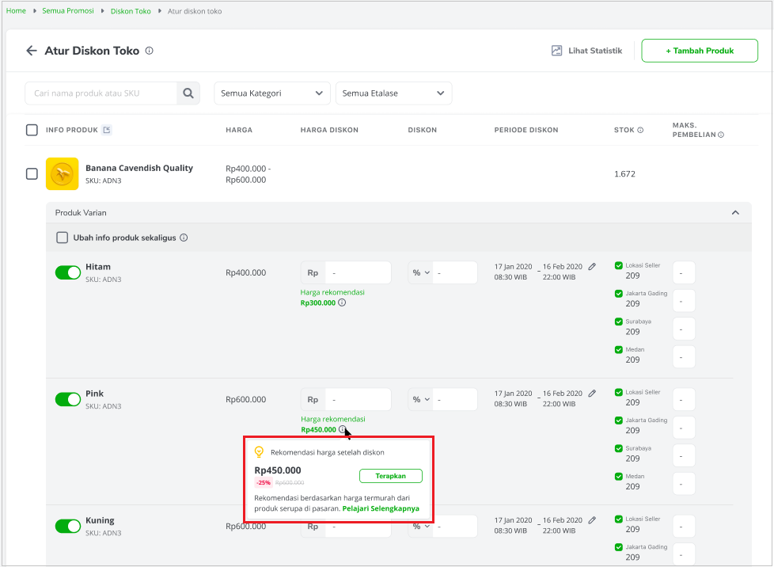Click max purchase field for Pink Jakarta Gading
The width and height of the screenshot is (774, 567).
[x=684, y=428]
